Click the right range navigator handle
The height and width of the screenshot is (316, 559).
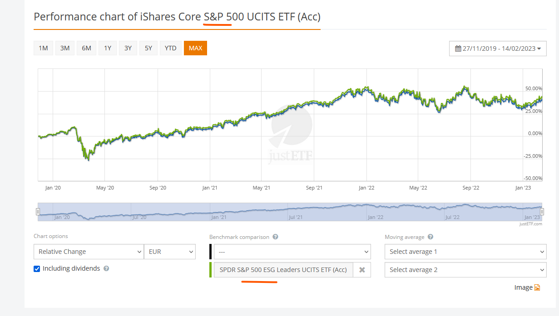click(x=542, y=211)
